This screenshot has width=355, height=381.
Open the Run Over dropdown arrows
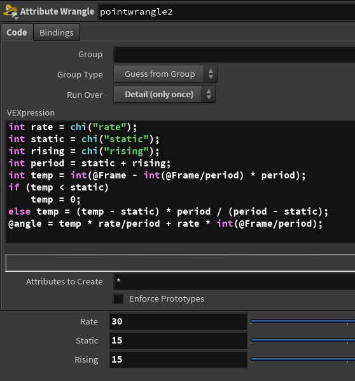click(209, 94)
